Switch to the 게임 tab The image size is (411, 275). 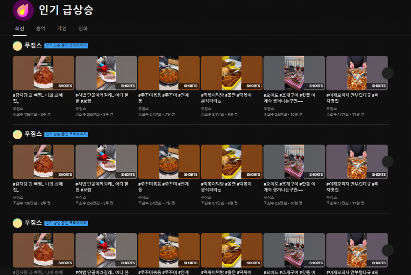pyautogui.click(x=62, y=28)
